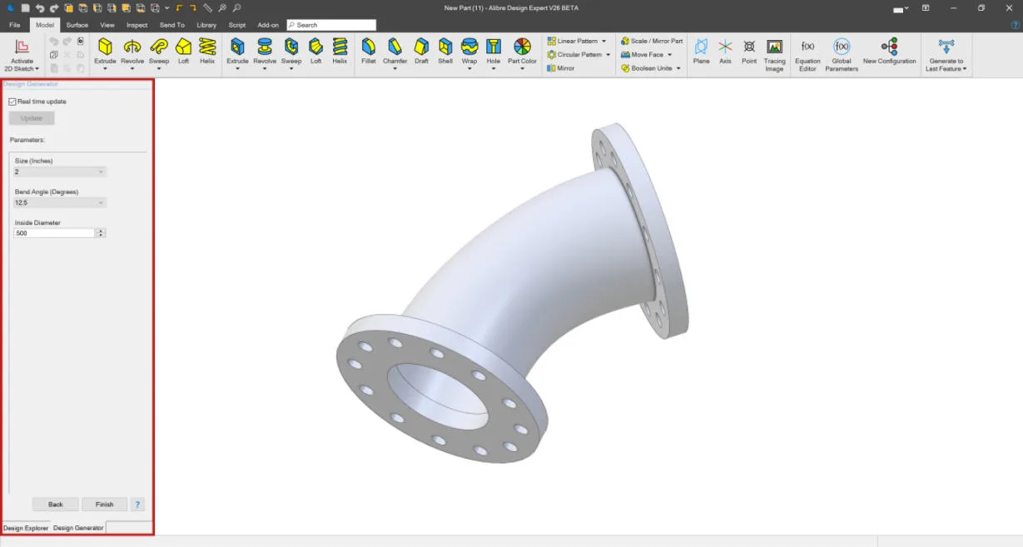The image size is (1023, 547).
Task: Open the Shell tool
Action: point(445,52)
